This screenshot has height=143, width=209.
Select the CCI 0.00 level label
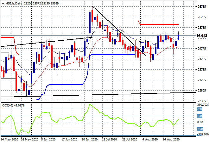(x=200, y=122)
